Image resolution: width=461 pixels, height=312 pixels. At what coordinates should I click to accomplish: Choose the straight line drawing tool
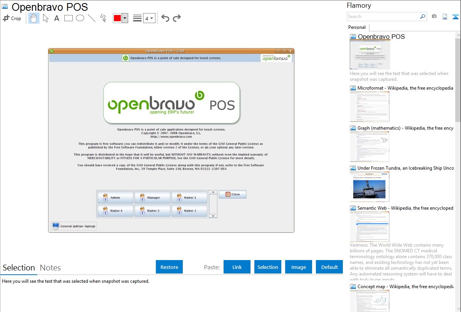(92, 18)
